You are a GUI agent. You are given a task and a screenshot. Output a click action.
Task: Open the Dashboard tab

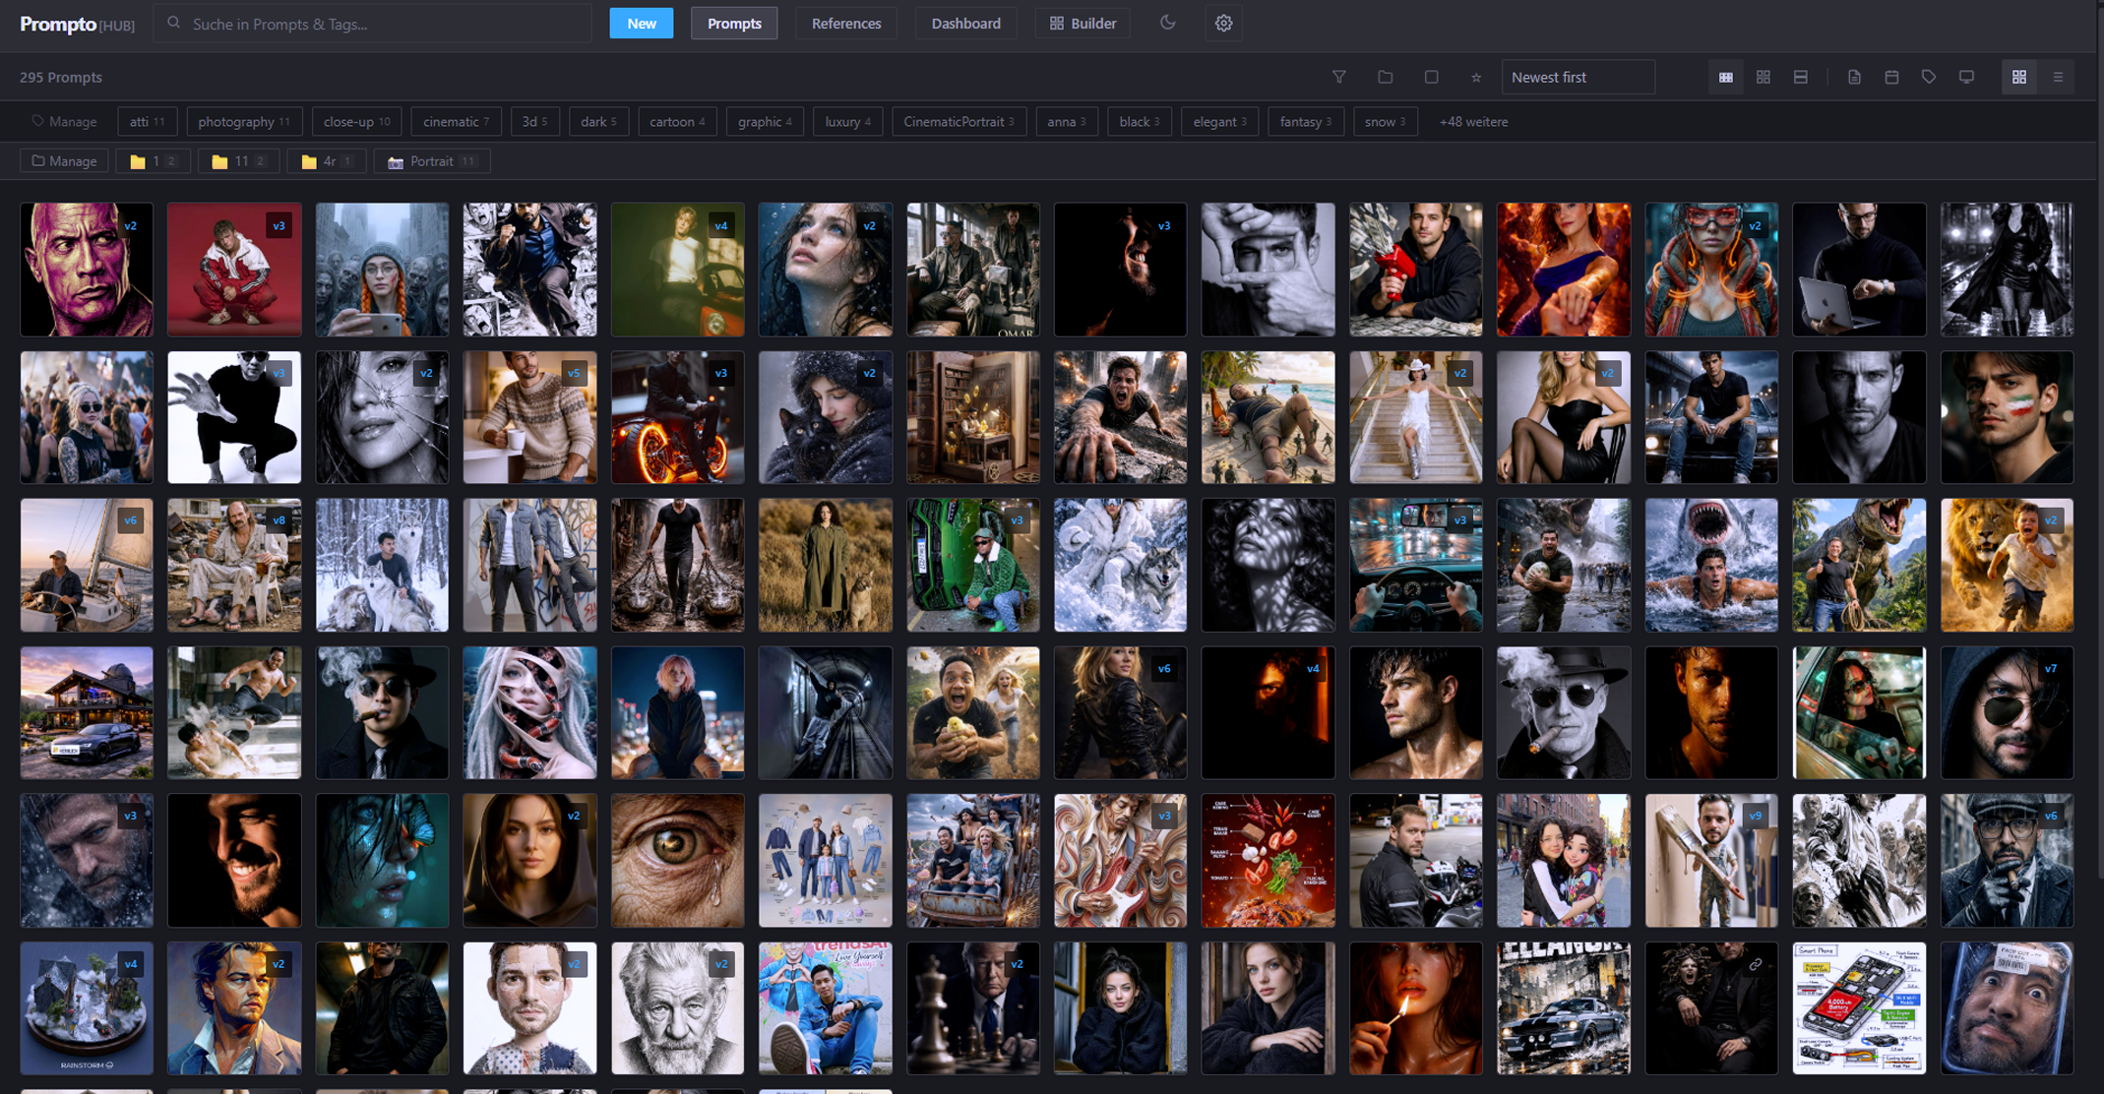click(965, 23)
